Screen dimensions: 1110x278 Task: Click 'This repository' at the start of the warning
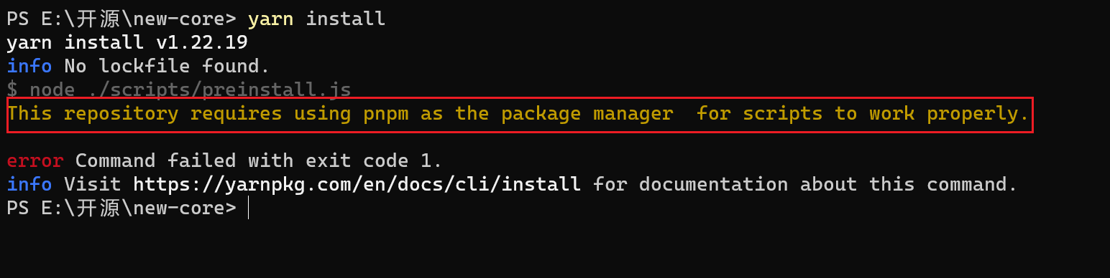(x=93, y=113)
